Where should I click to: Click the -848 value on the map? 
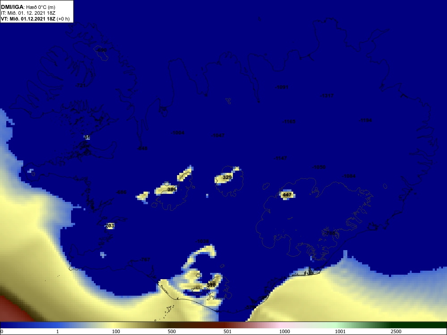pos(142,148)
